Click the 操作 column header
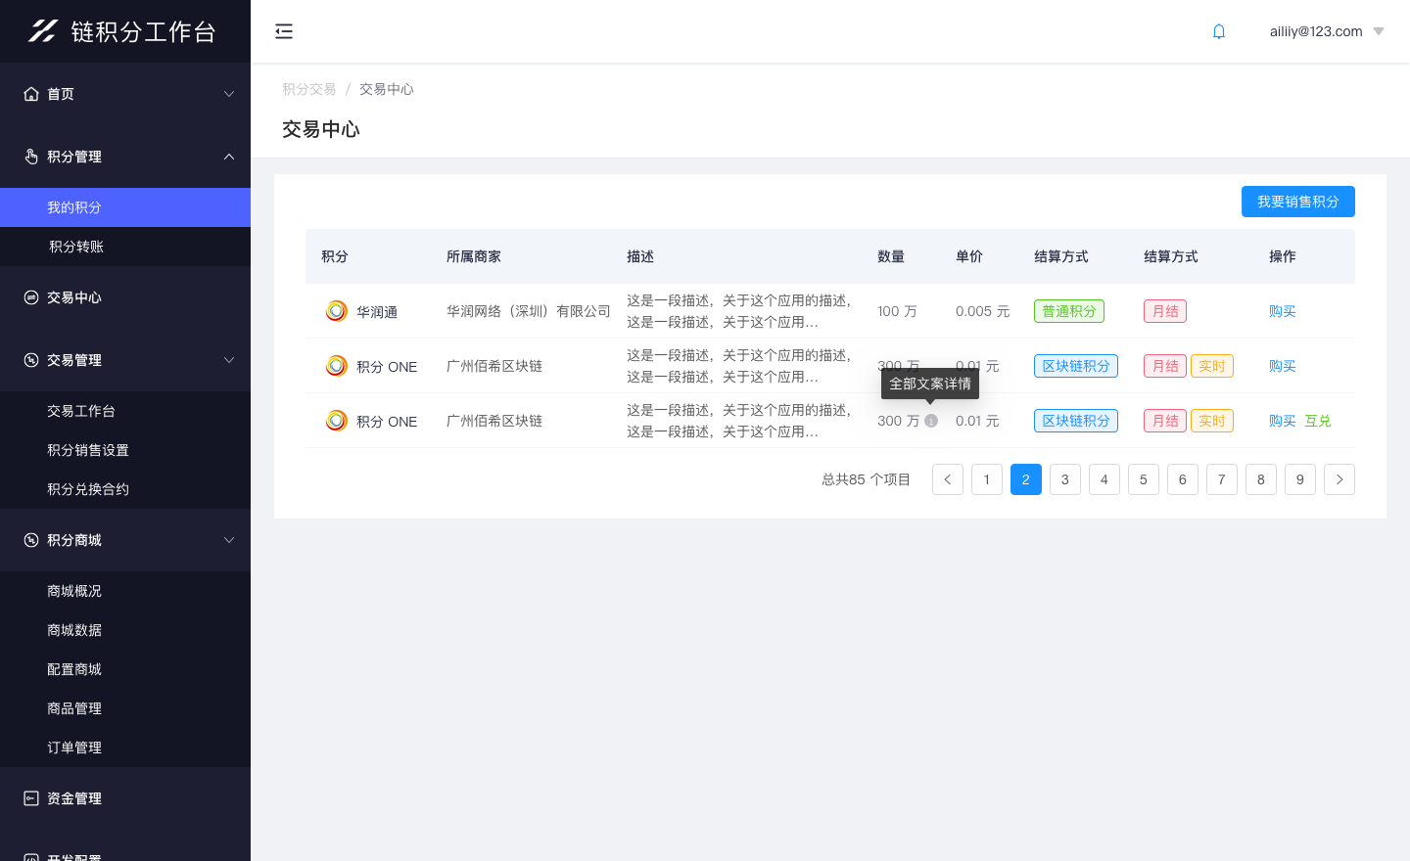1410x861 pixels. [x=1283, y=256]
